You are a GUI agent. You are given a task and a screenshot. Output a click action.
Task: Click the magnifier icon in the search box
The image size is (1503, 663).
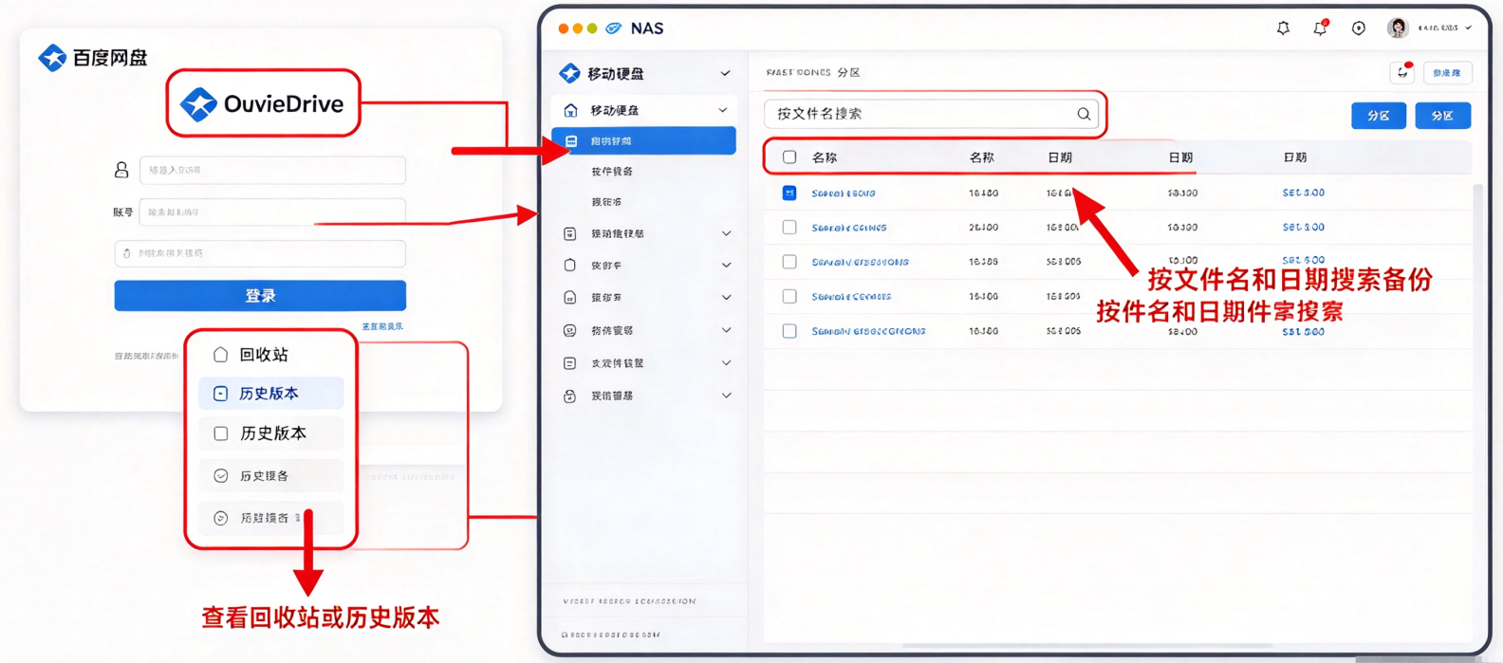[1084, 114]
